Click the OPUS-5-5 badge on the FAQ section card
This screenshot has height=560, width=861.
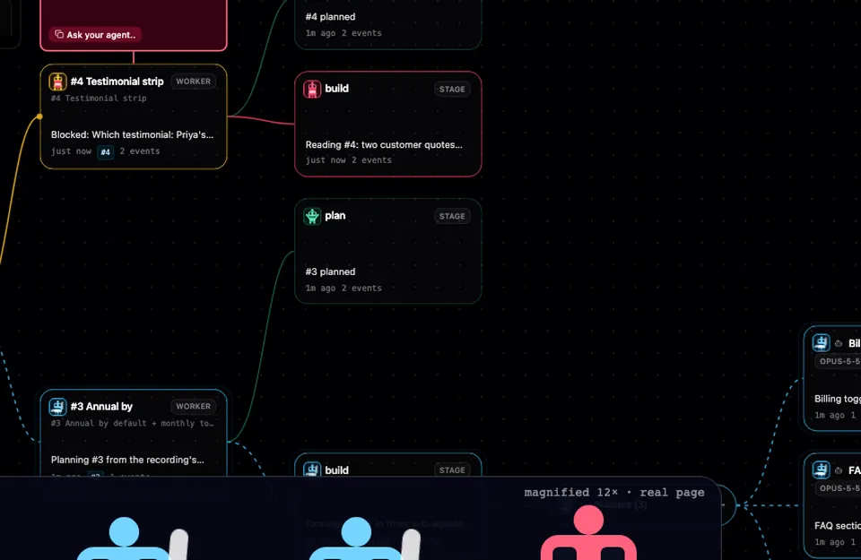coord(838,488)
